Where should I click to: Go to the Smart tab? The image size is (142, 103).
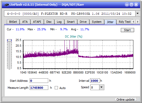(x=71, y=22)
